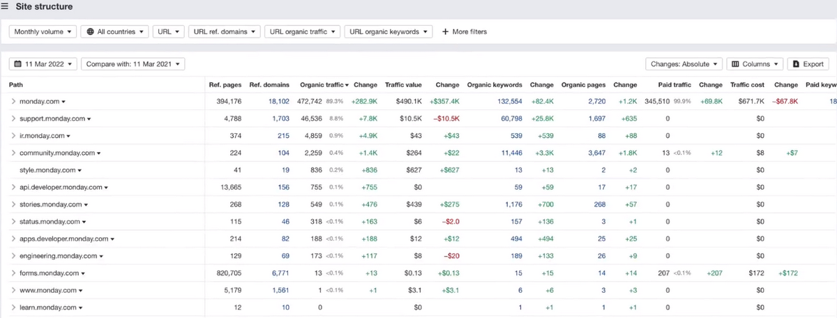Expand the forms.monday.com row chevron
The height and width of the screenshot is (318, 837).
13,273
